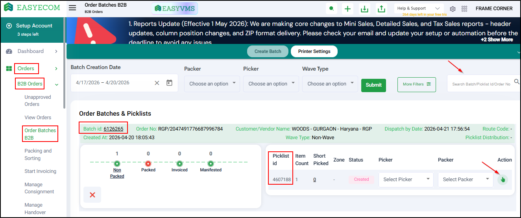
Task: Open the hamburger menu icon
Action: click(72, 8)
